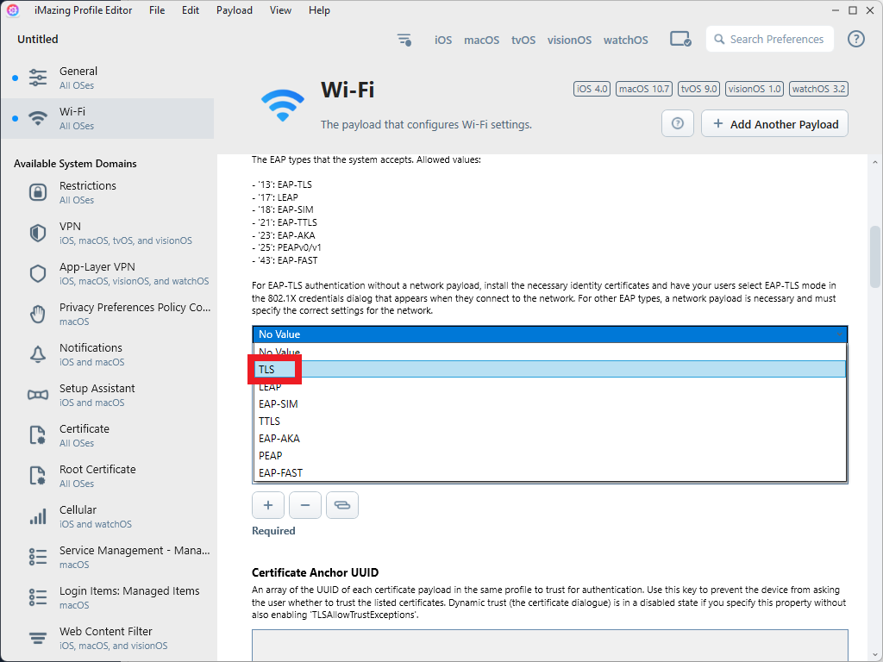Click the Search Preferences field
This screenshot has width=883, height=662.
(770, 39)
